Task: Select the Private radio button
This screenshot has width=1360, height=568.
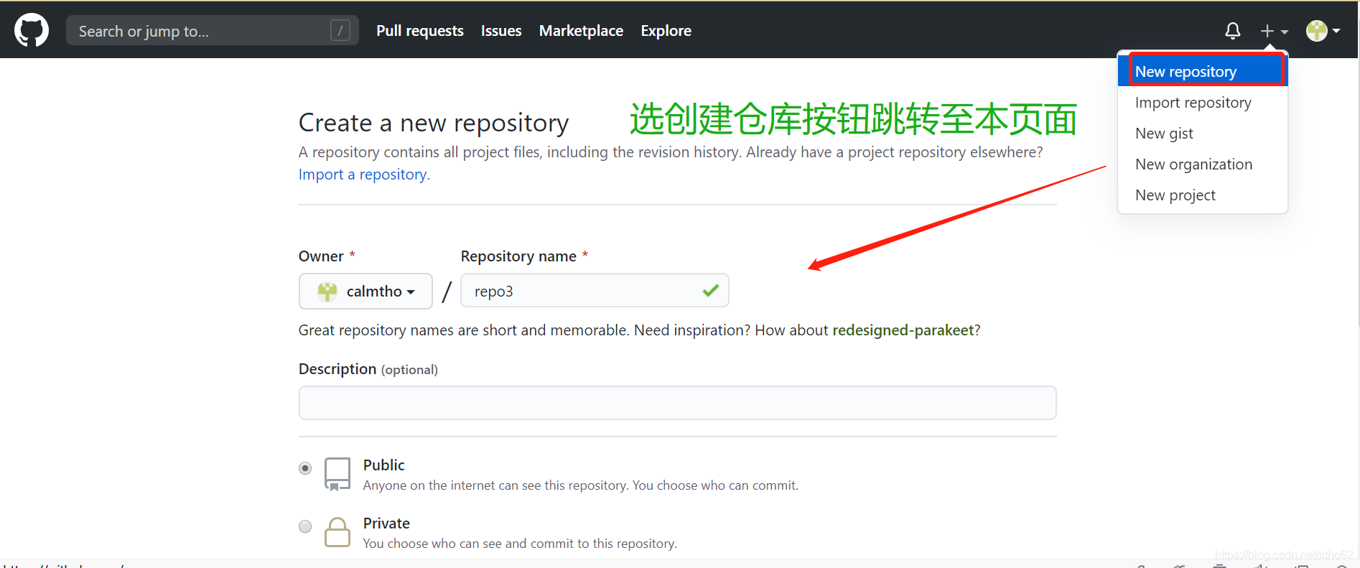Action: [x=305, y=526]
